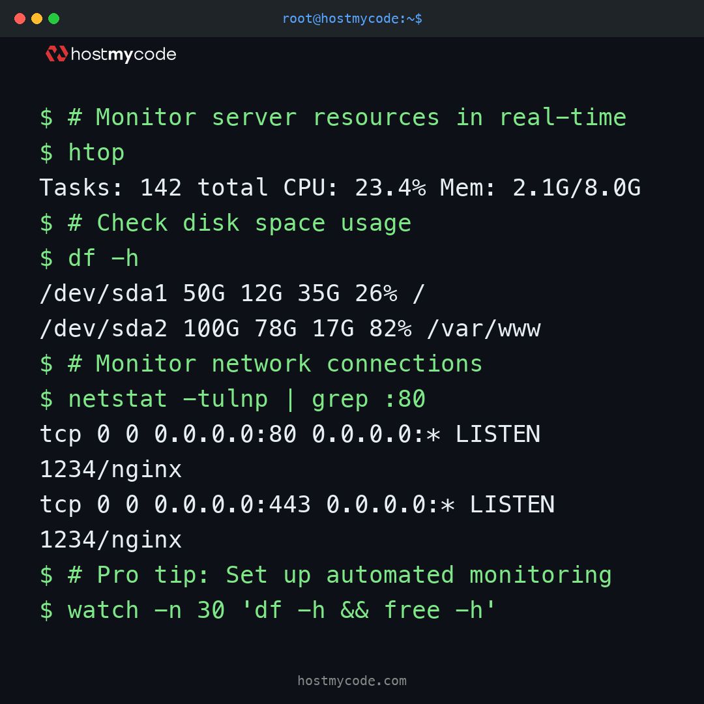Click the red close window button

(20, 19)
